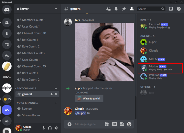Screen dimensions: 184x133
Task: Toggle headphones deafen
Action: point(50,128)
